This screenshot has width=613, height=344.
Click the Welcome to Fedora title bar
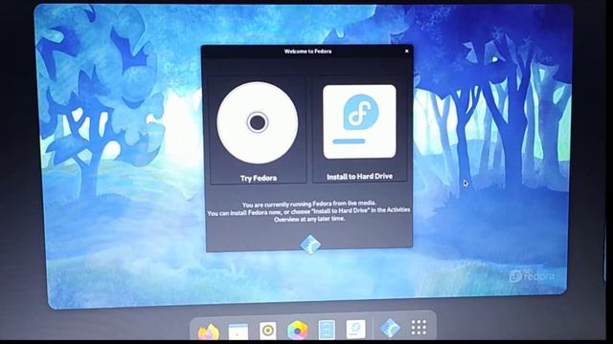tap(307, 51)
